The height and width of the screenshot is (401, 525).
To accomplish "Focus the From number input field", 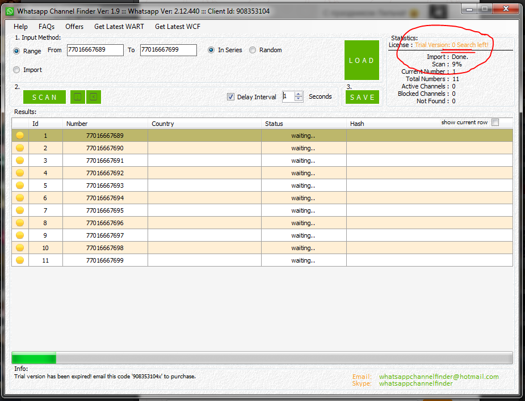I will pyautogui.click(x=95, y=50).
